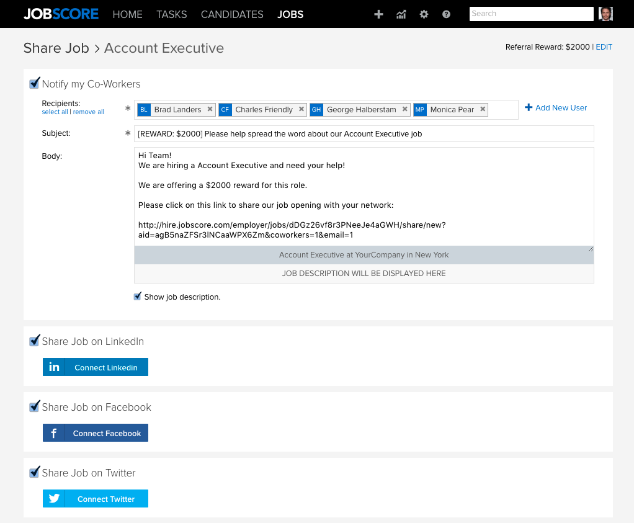Click select all recipients link
The height and width of the screenshot is (523, 634).
[x=55, y=112]
